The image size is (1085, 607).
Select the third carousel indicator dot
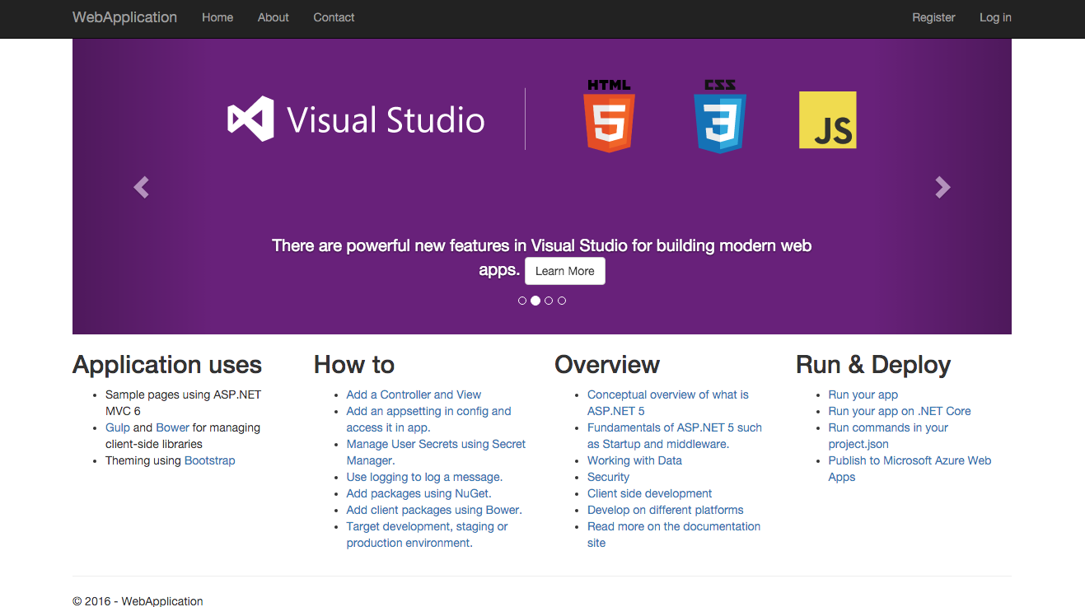549,301
